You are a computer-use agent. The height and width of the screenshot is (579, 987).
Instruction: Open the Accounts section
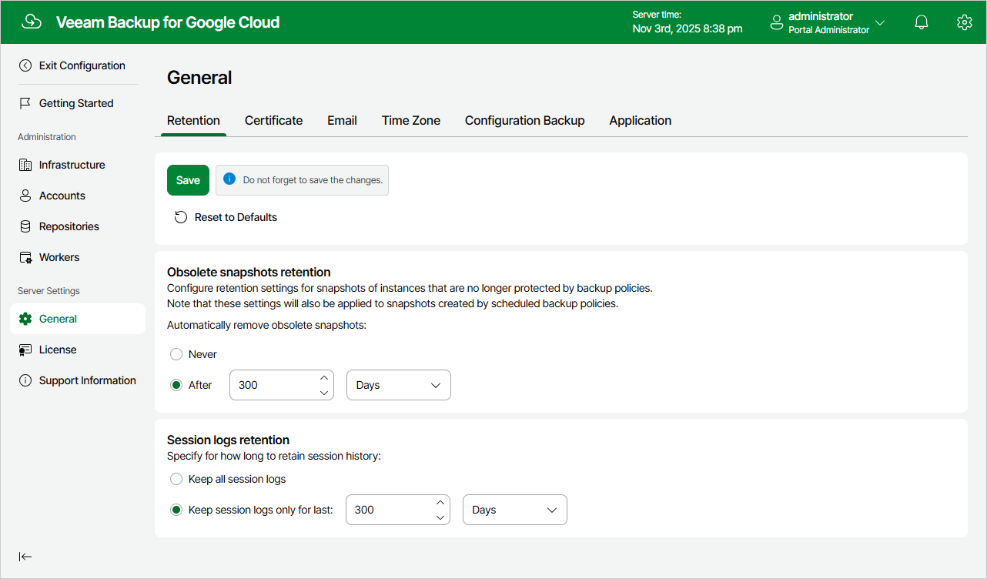tap(62, 196)
